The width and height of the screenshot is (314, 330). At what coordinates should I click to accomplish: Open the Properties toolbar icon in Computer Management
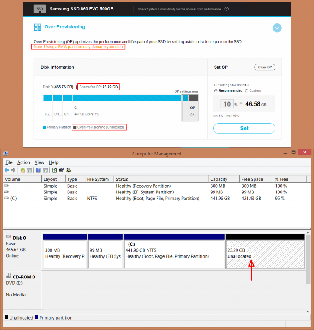pos(61,170)
